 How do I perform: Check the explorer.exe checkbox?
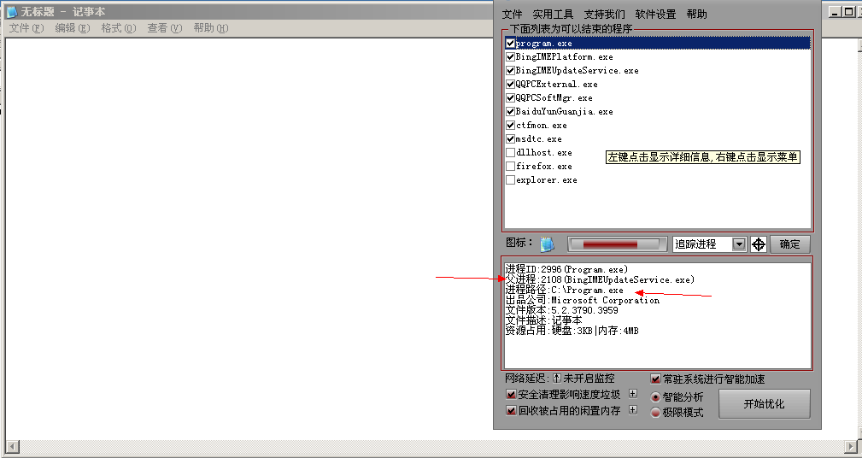[x=510, y=180]
